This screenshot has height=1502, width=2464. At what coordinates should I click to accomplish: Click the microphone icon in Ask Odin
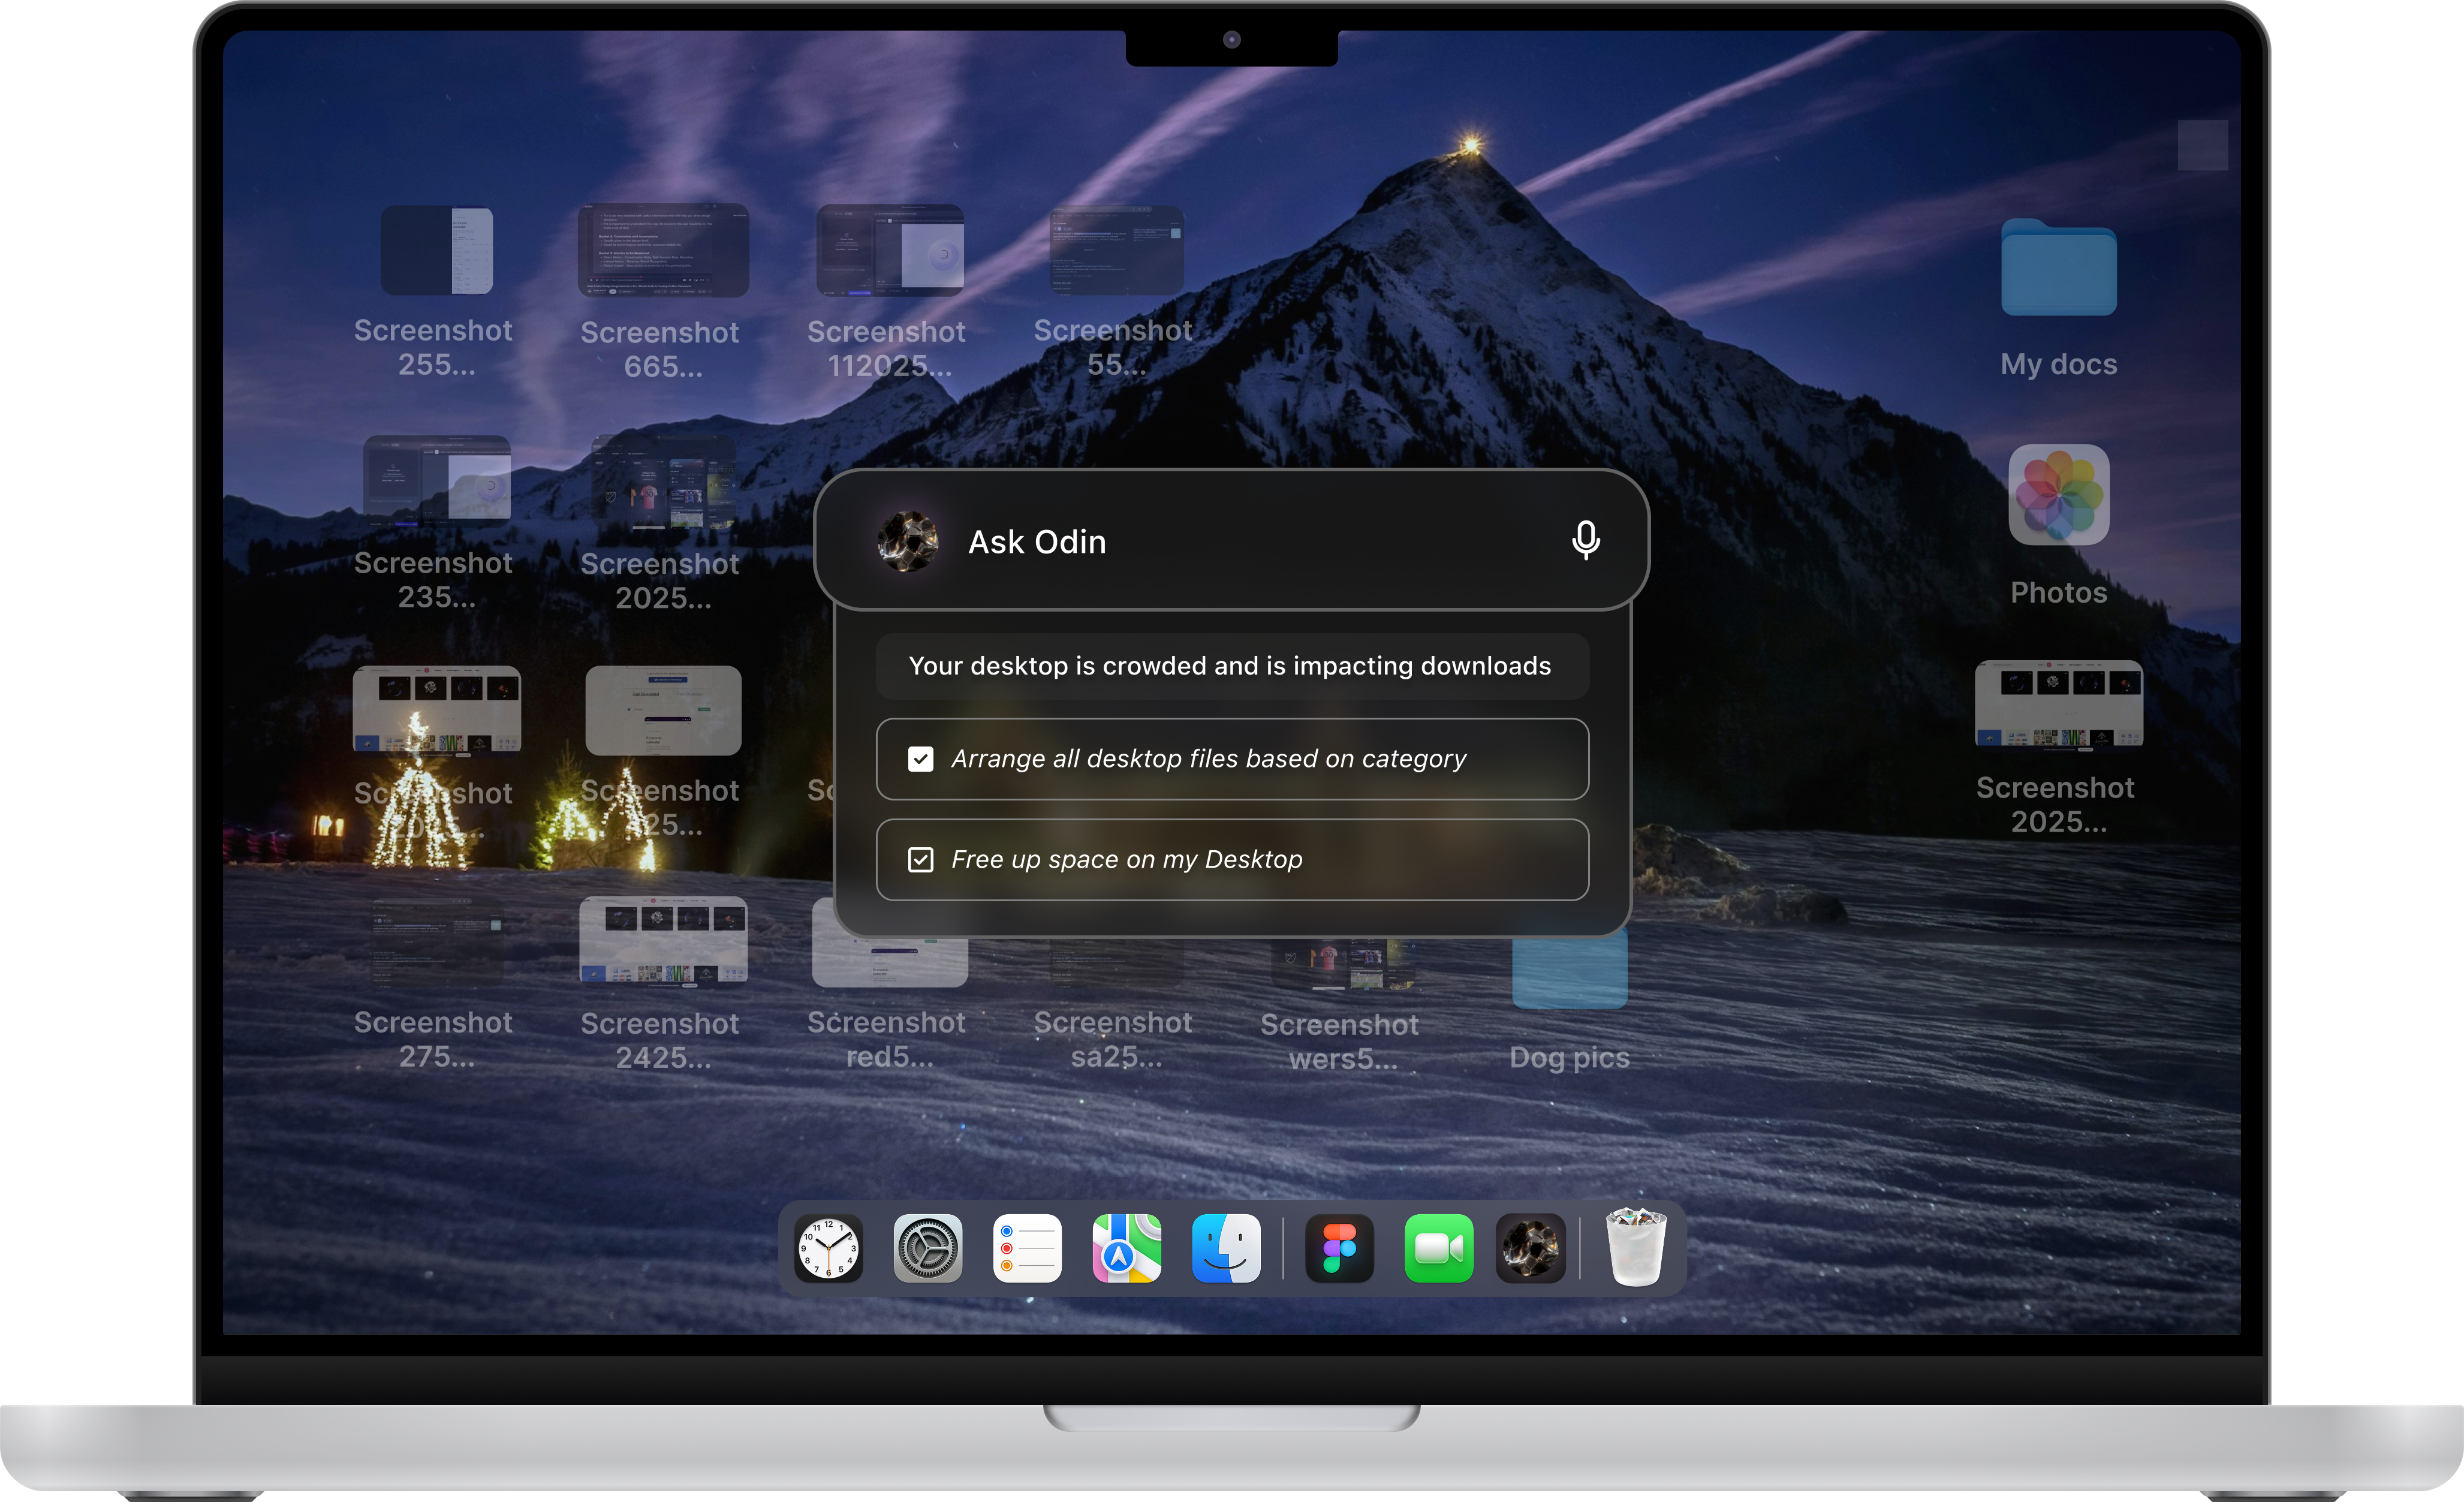pos(1585,540)
